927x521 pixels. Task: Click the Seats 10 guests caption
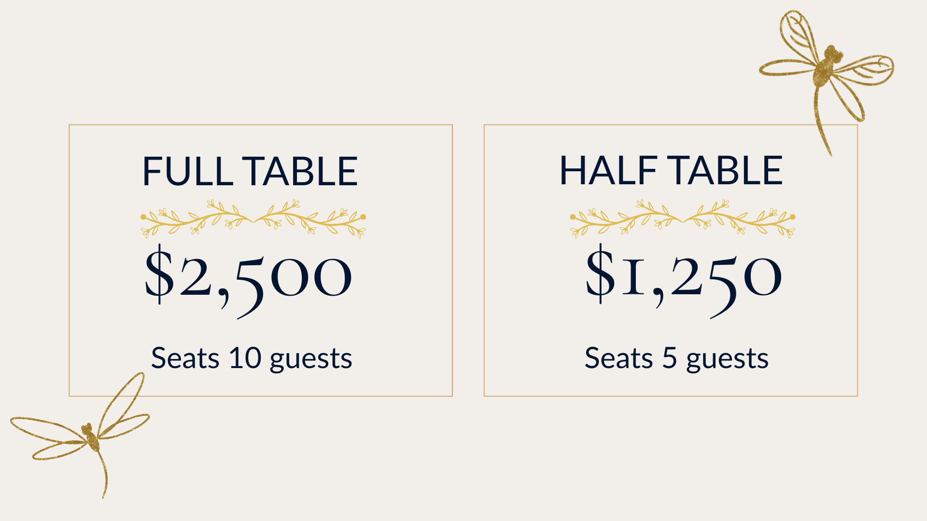[x=252, y=358]
